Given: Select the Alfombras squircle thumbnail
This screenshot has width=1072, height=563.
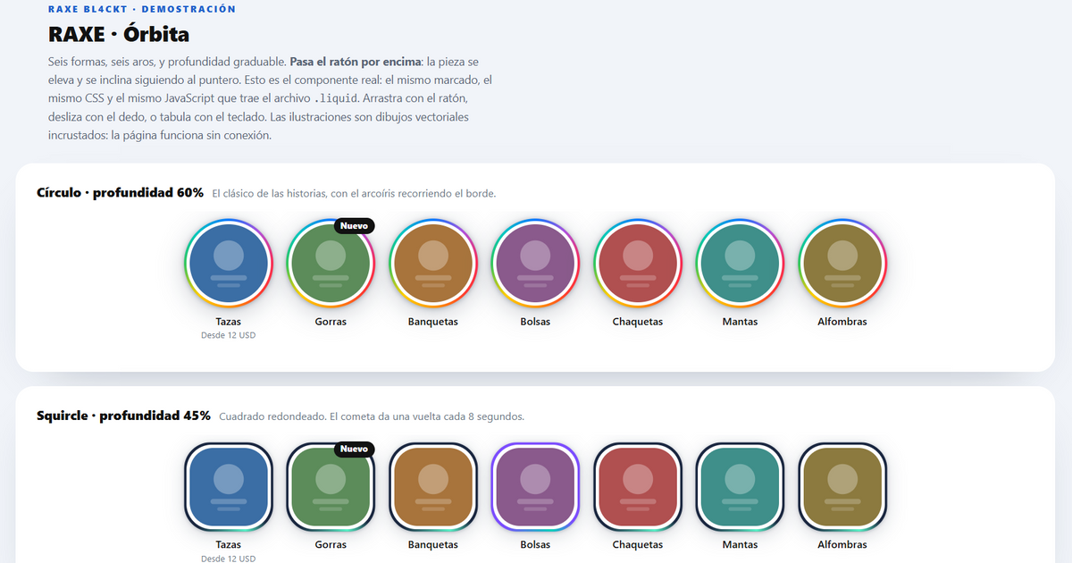Looking at the screenshot, I should tap(842, 486).
